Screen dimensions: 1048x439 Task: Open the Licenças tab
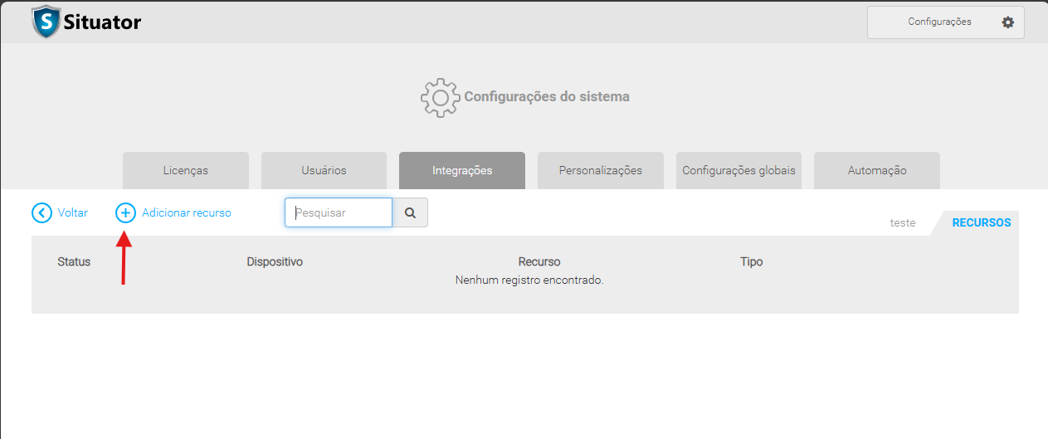pyautogui.click(x=186, y=170)
